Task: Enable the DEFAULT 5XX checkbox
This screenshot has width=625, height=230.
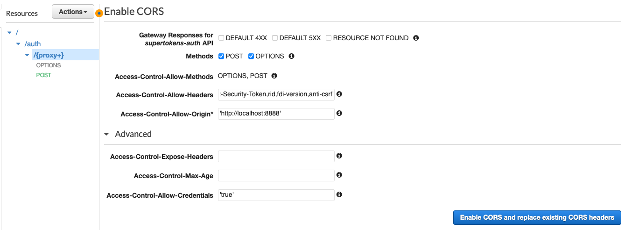Action: pos(275,38)
